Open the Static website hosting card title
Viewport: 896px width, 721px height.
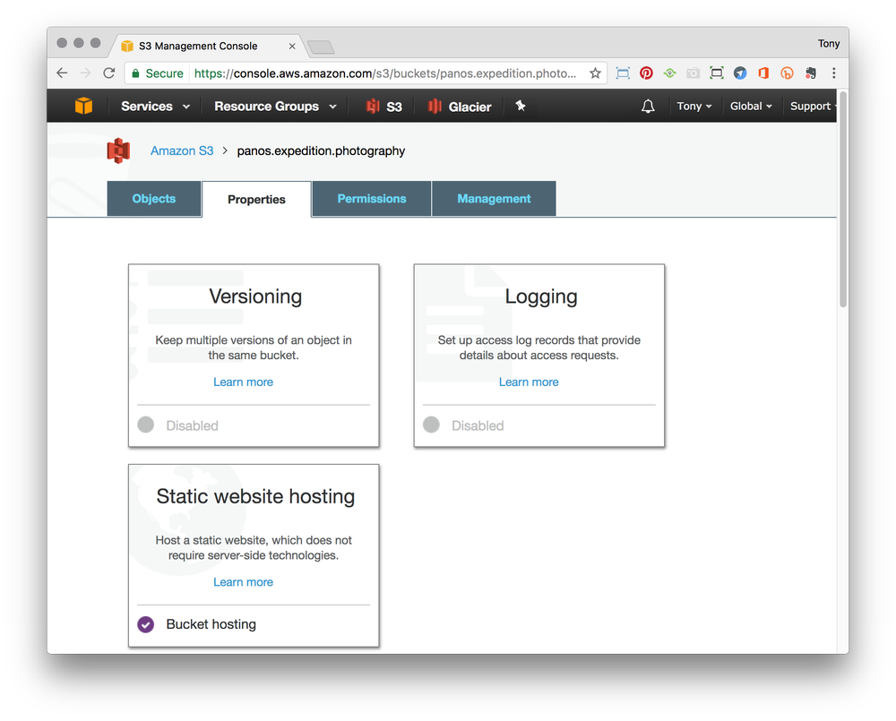click(255, 496)
